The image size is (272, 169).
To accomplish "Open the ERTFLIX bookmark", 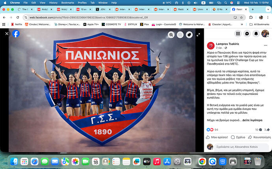I will [x=130, y=25].
